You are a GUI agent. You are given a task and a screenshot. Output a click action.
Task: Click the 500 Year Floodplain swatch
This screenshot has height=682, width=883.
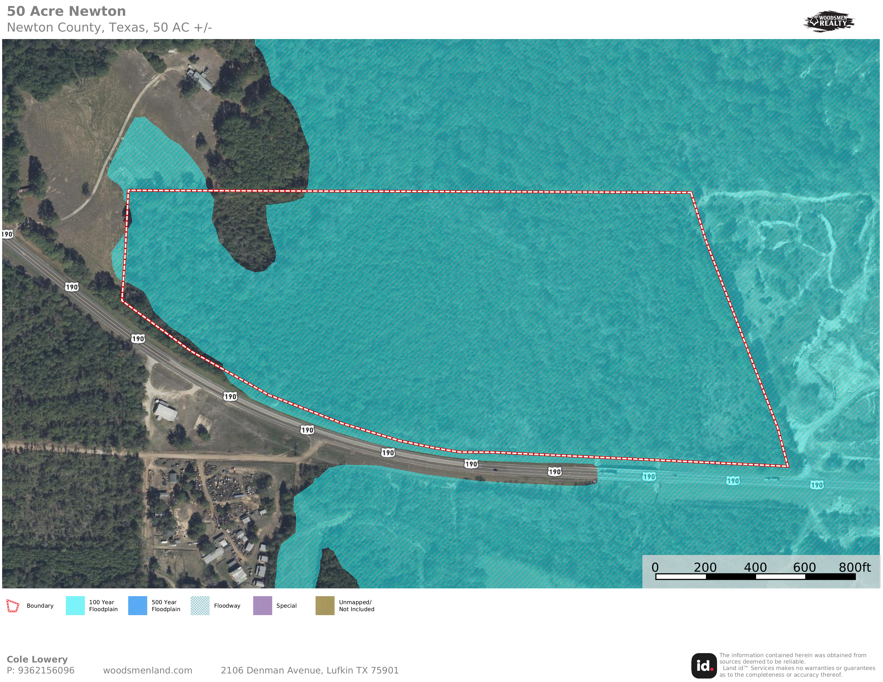pyautogui.click(x=138, y=606)
